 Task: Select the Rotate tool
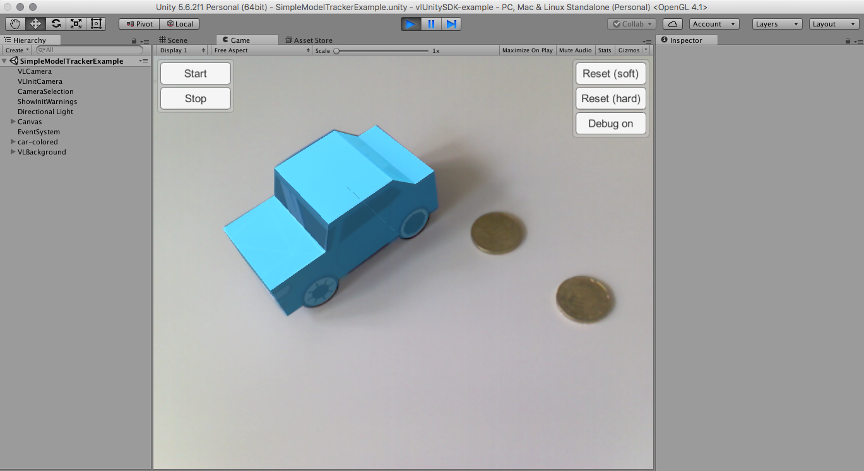pyautogui.click(x=56, y=24)
